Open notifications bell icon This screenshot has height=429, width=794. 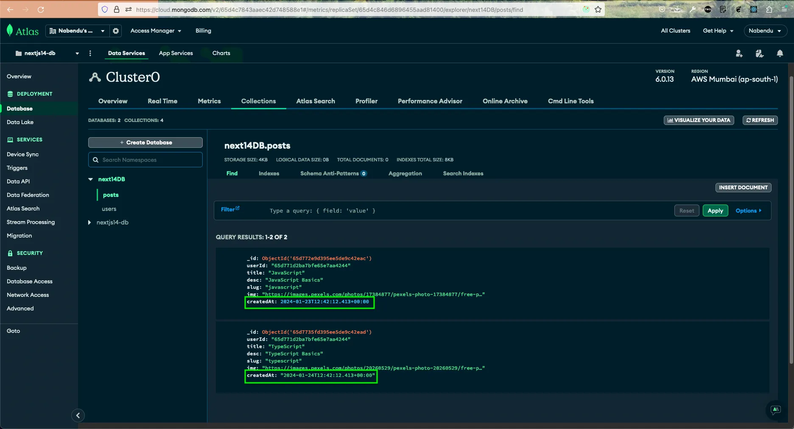point(780,53)
